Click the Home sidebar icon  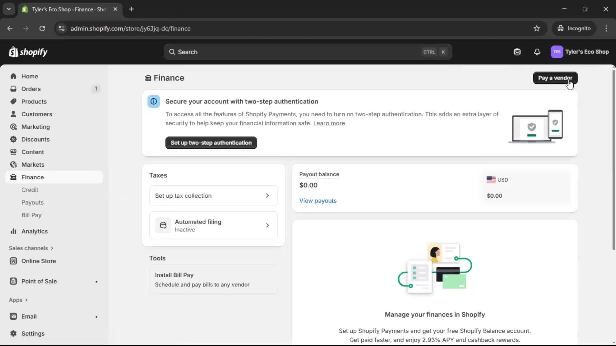pyautogui.click(x=13, y=76)
